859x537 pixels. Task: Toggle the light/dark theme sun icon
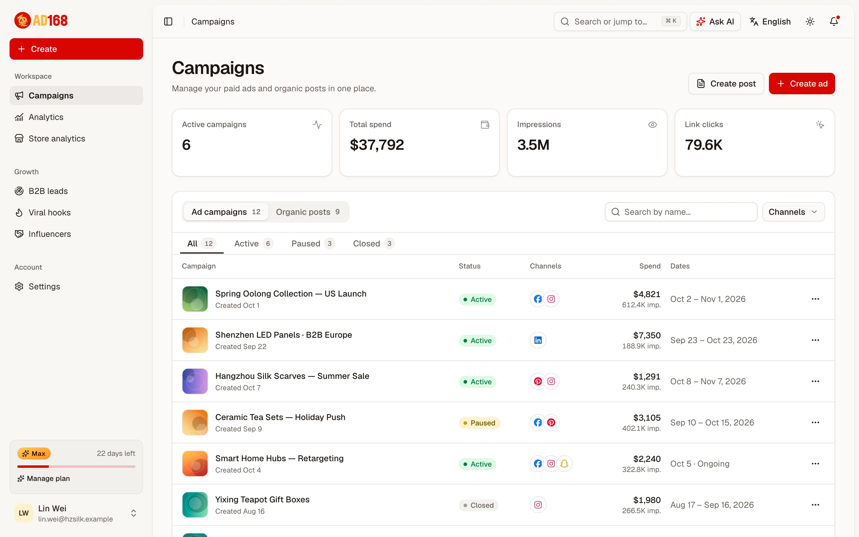[x=810, y=22]
